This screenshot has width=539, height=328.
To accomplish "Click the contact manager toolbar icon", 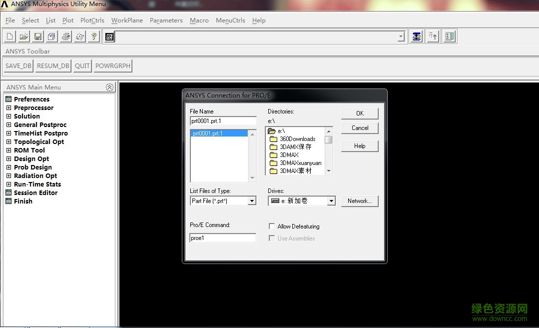I will point(416,36).
